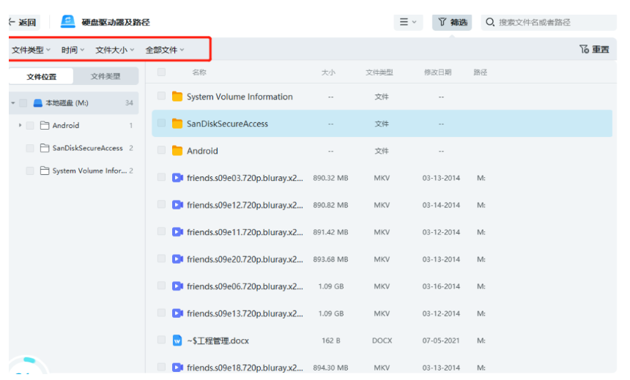Click the SanDiskSecureAccess folder icon in list
Viewport: 630px width, 380px height.
pyautogui.click(x=177, y=124)
